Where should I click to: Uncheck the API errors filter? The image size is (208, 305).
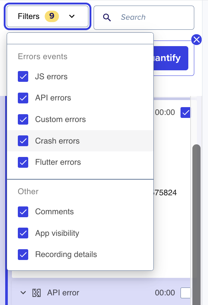[x=23, y=98]
